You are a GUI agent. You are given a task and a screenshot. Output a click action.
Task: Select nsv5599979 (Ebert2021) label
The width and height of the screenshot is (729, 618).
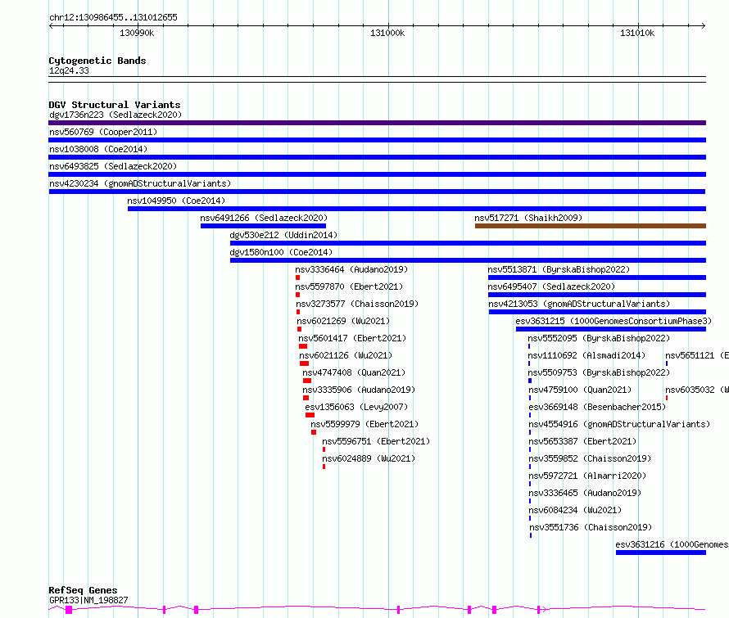click(x=364, y=424)
